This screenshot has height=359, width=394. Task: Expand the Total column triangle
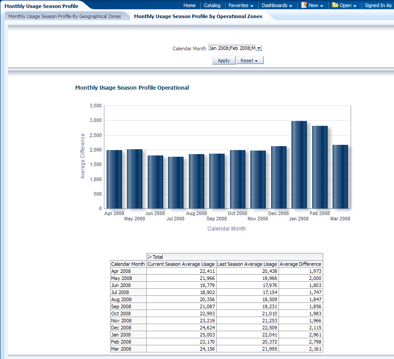pos(149,257)
